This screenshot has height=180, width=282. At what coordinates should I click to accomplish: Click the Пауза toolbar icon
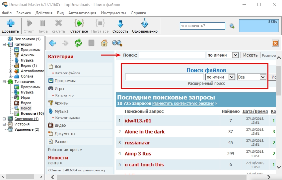[x=42, y=23]
